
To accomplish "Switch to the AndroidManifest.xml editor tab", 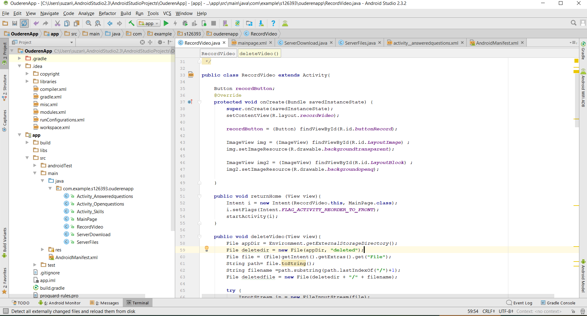I will (x=497, y=43).
